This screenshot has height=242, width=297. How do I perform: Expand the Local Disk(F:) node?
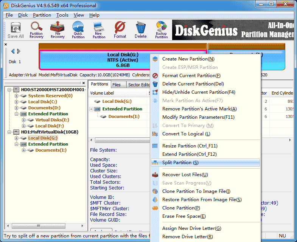pyautogui.click(x=23, y=126)
